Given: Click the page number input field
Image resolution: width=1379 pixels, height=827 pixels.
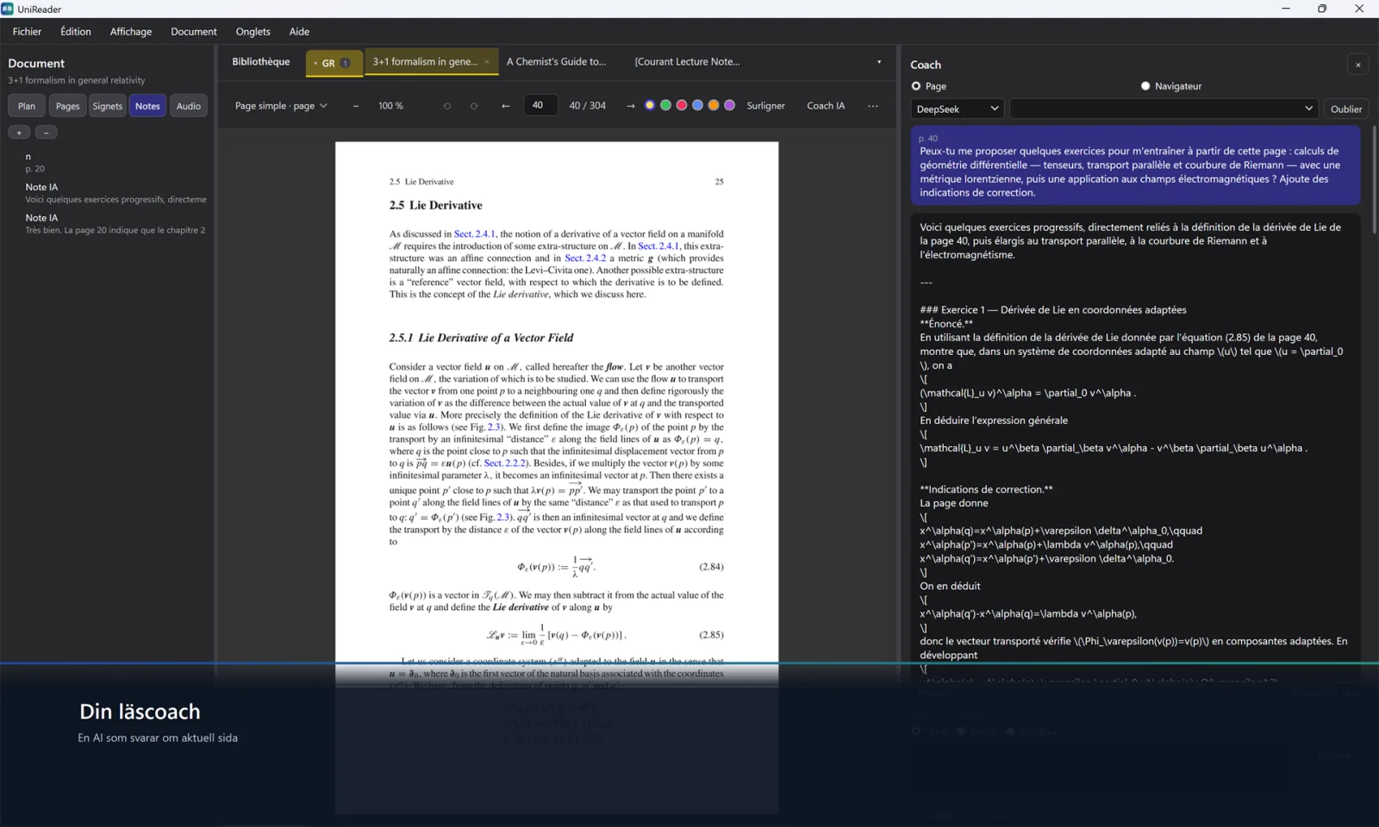Looking at the screenshot, I should tap(540, 105).
